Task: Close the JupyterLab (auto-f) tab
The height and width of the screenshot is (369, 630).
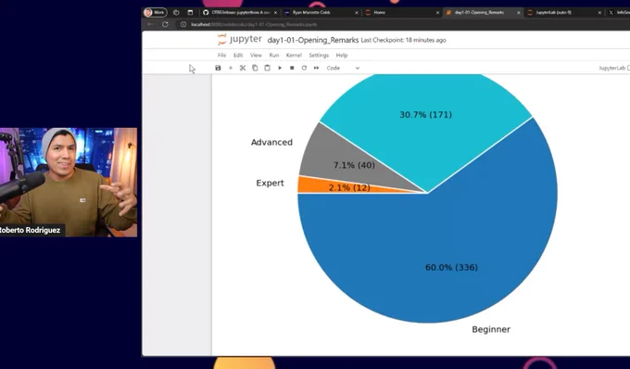Action: [x=599, y=13]
